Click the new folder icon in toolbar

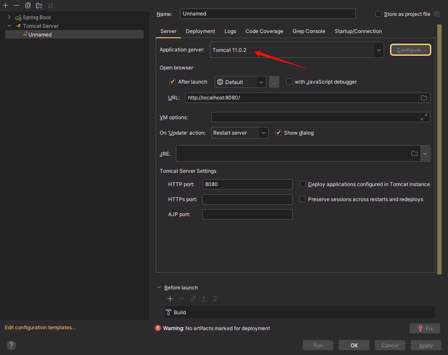click(39, 6)
